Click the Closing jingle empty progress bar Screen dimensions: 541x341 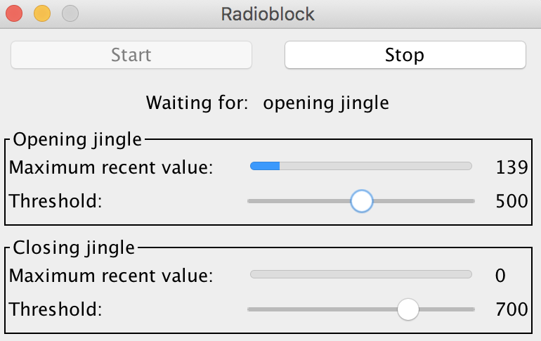361,274
